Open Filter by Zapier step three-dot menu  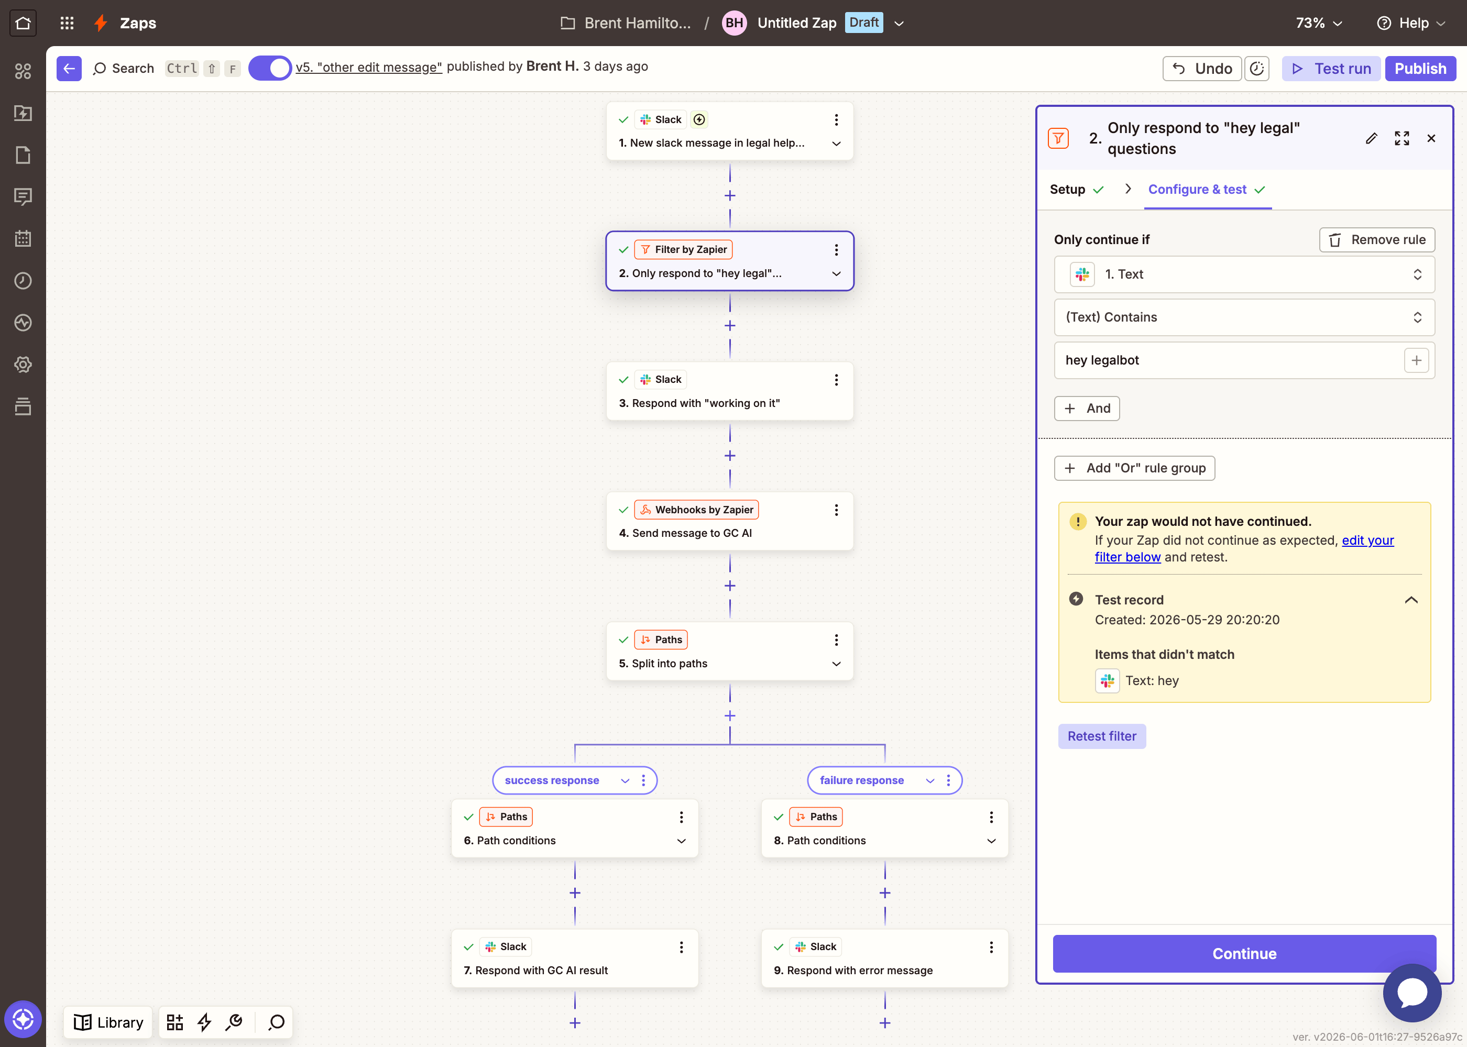(x=836, y=249)
